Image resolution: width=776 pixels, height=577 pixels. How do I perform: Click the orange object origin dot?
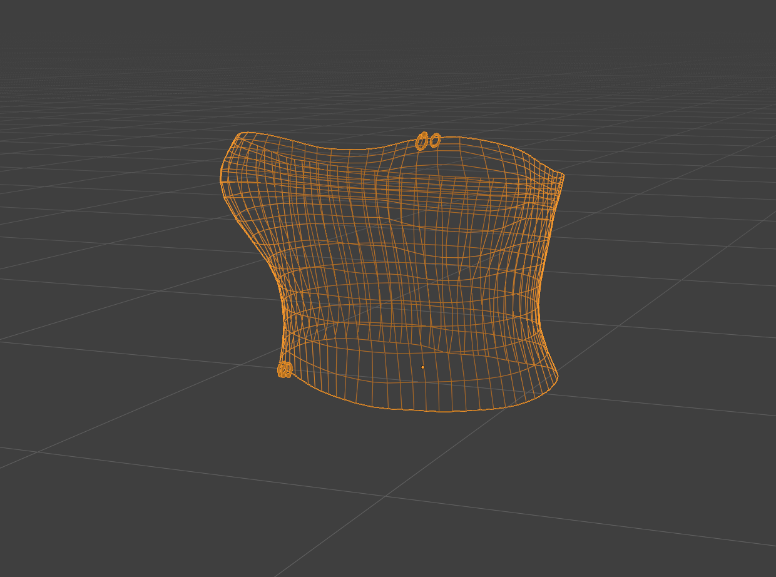(x=422, y=367)
